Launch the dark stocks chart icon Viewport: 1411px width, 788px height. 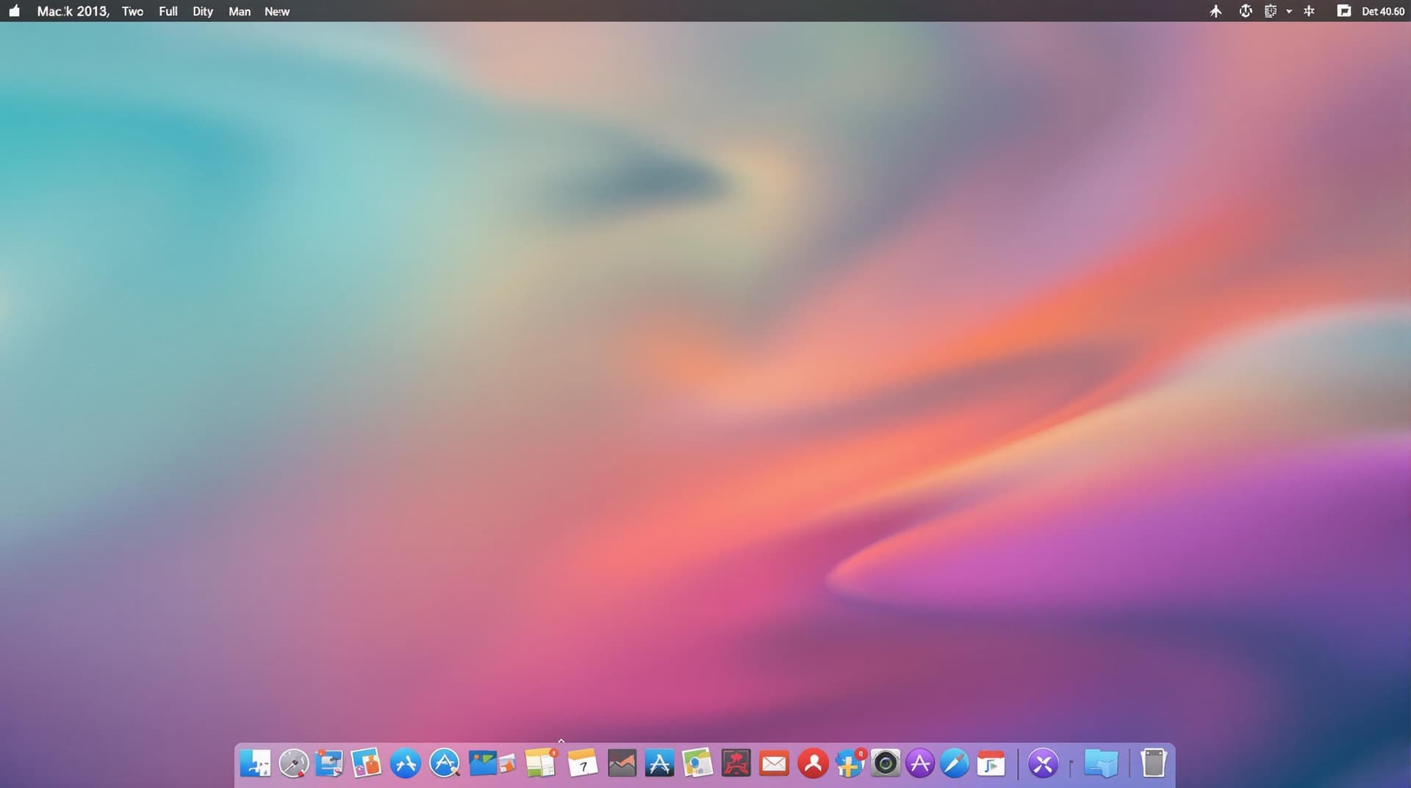[x=622, y=764]
